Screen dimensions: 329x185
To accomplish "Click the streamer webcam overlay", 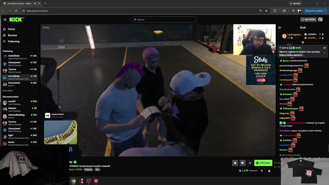I will (254, 40).
